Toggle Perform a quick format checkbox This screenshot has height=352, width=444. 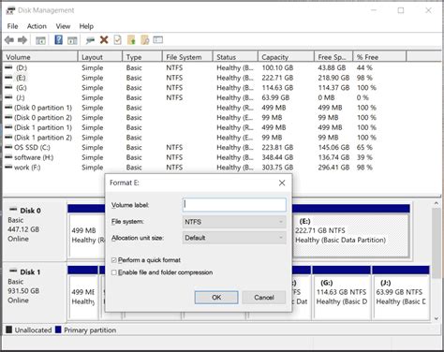pos(114,260)
